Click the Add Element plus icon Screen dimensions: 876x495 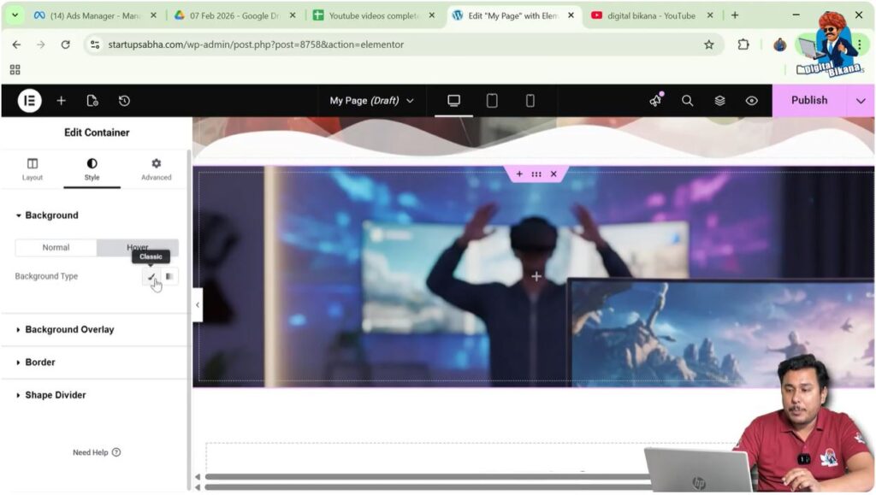(x=61, y=100)
